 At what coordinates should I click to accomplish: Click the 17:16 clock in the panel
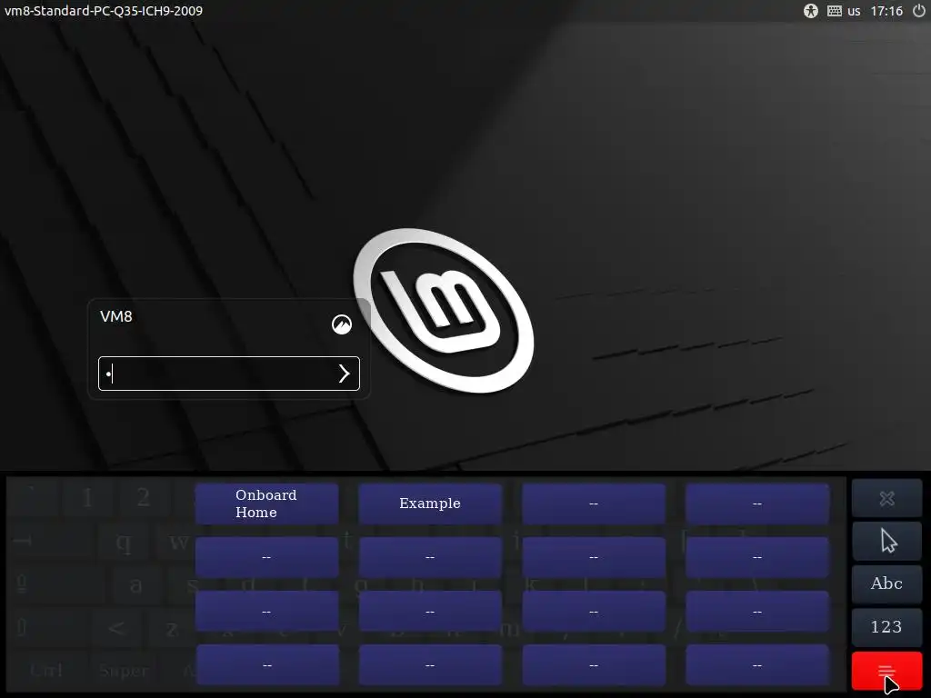886,11
